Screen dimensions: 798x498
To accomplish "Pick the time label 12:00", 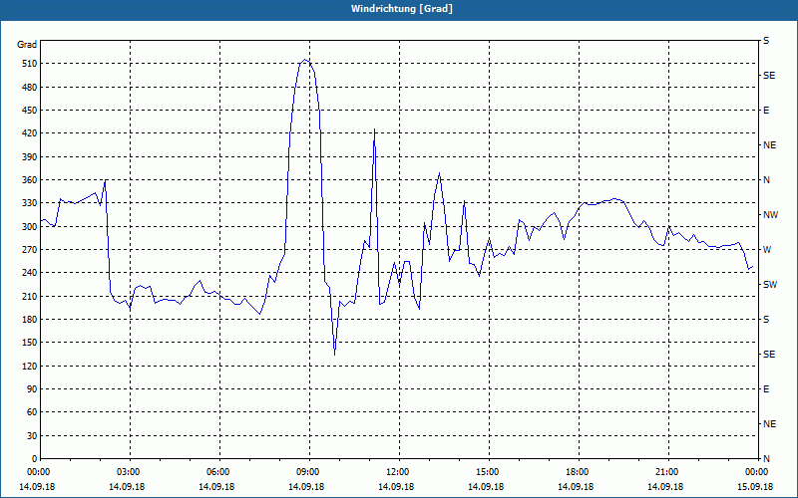I will click(396, 472).
